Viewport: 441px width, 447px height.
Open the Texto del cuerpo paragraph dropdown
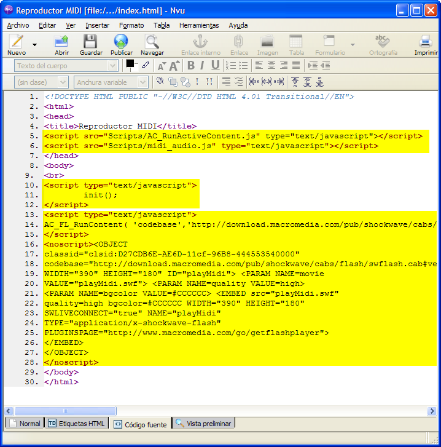tap(66, 66)
